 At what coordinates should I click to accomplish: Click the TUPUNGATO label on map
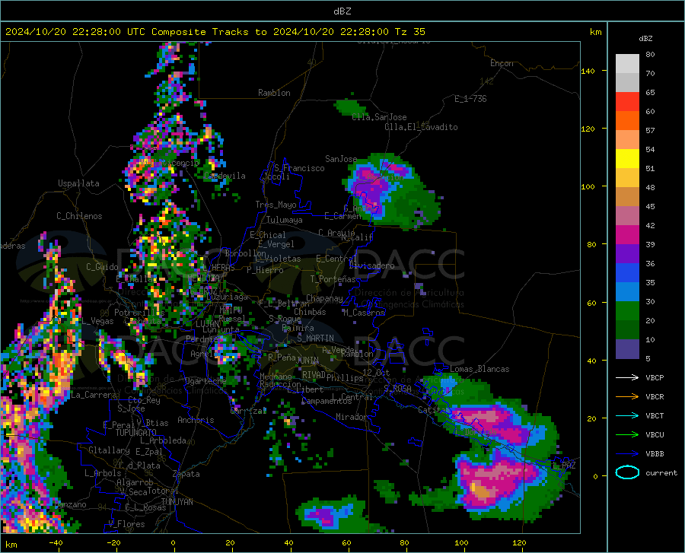[x=136, y=433]
